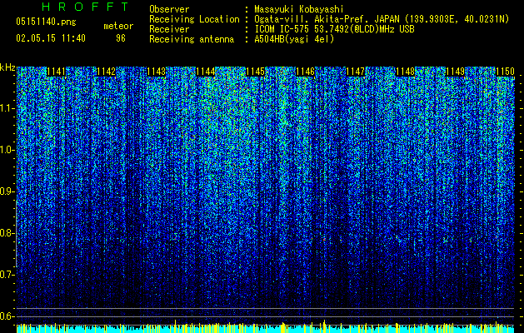The width and height of the screenshot is (524, 333).
Task: Click time marker 1150
Action: coord(505,72)
